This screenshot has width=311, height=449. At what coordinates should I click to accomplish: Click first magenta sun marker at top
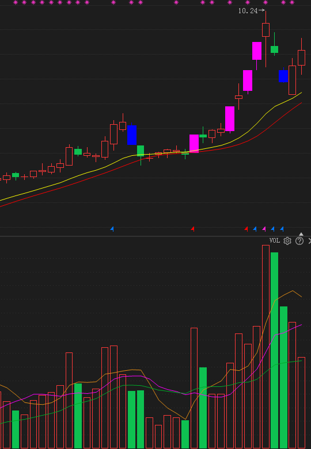(16, 2)
